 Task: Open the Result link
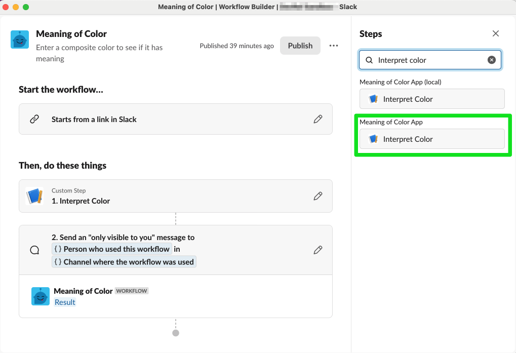coord(65,302)
